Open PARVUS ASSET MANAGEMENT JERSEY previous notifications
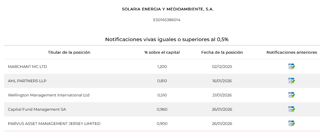The image size is (320, 140). 292,124
